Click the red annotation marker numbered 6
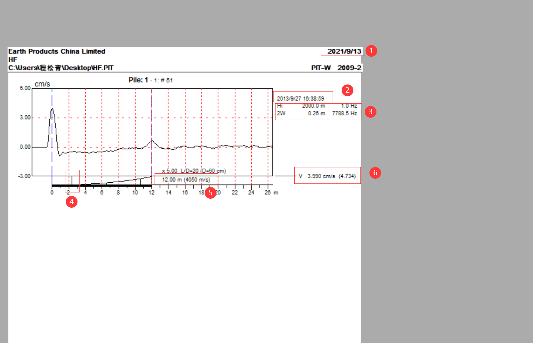 (x=375, y=172)
